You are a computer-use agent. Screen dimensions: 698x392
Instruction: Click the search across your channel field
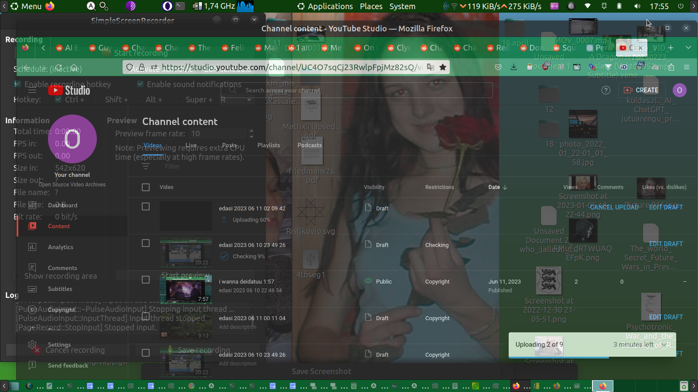pyautogui.click(x=357, y=90)
